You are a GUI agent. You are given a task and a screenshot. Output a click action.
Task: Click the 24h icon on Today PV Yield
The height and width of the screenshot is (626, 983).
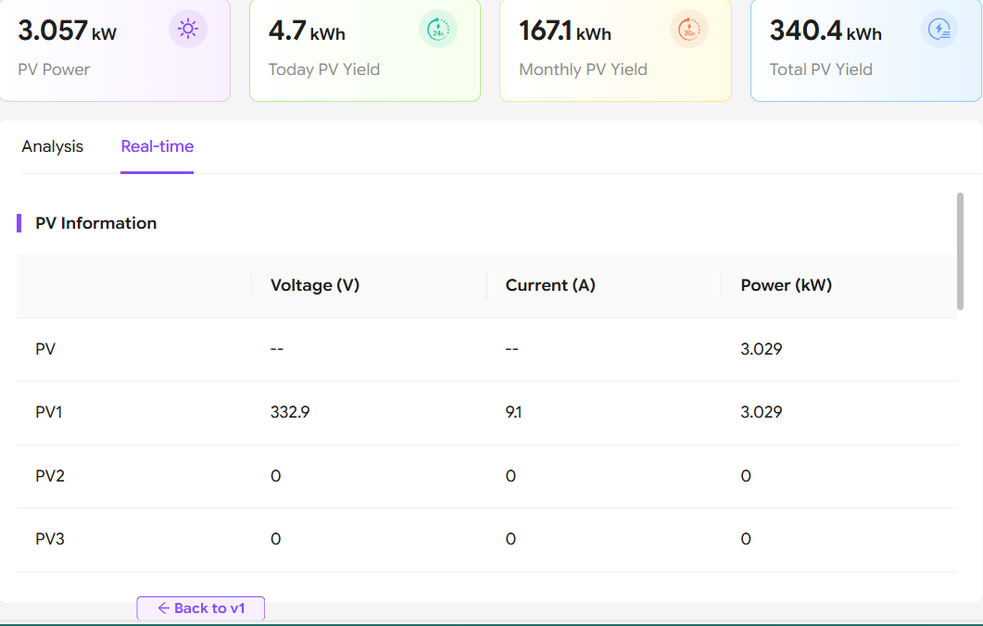tap(438, 30)
